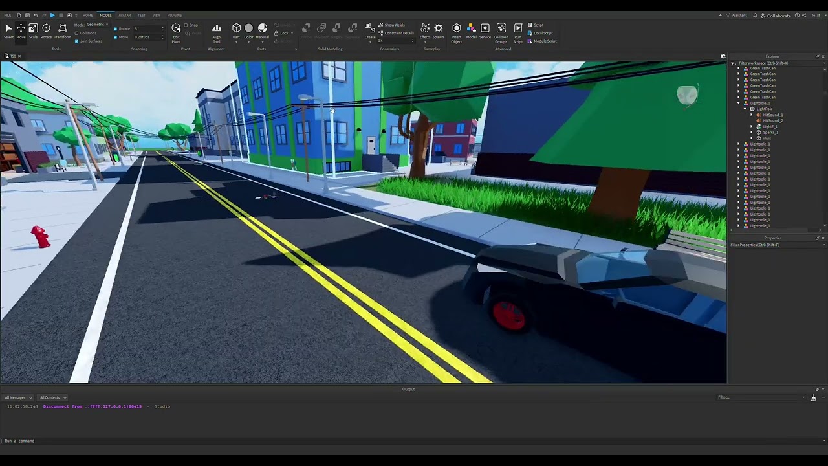828x466 pixels.
Task: Open the Insert Object dialog
Action: tap(457, 32)
